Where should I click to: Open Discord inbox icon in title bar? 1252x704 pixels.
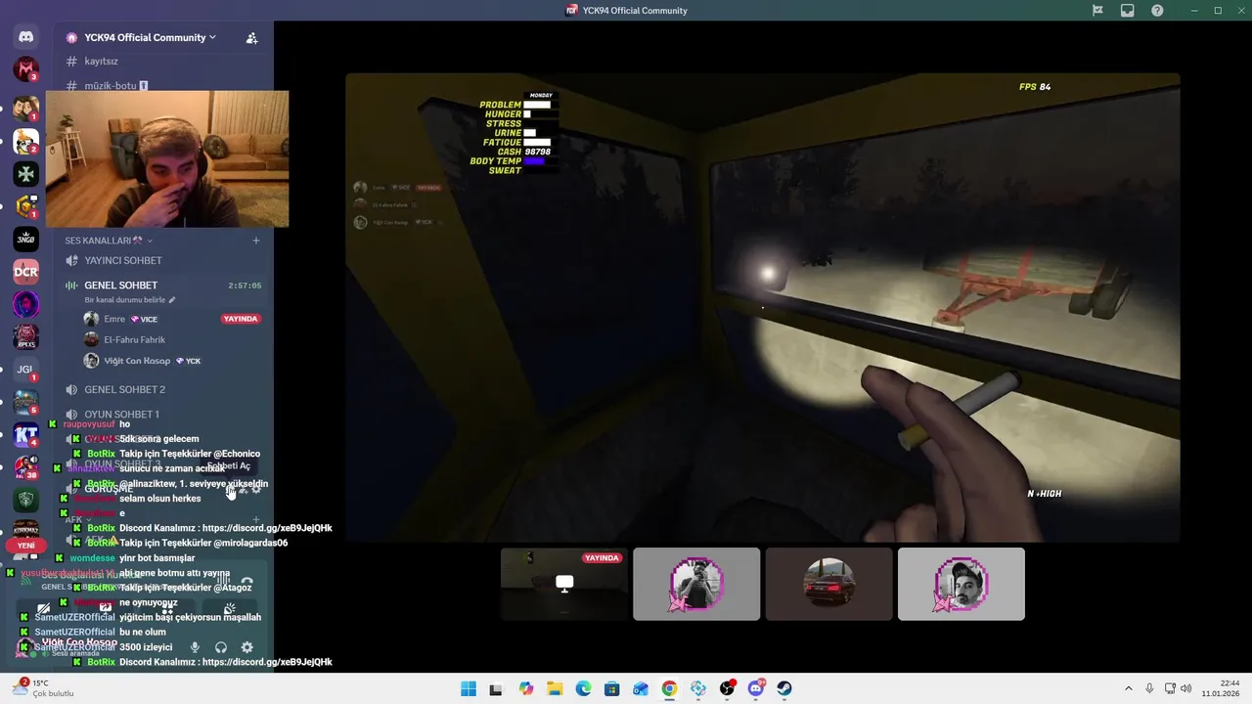pos(1128,10)
